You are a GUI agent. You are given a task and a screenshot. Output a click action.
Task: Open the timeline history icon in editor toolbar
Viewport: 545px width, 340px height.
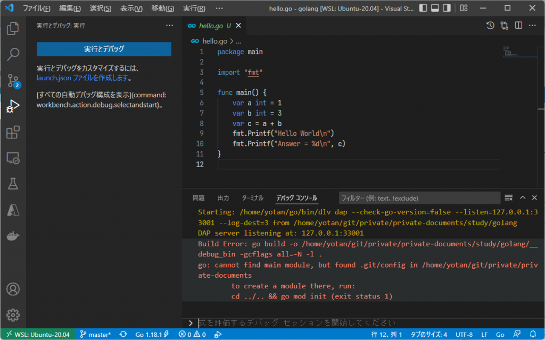[490, 26]
